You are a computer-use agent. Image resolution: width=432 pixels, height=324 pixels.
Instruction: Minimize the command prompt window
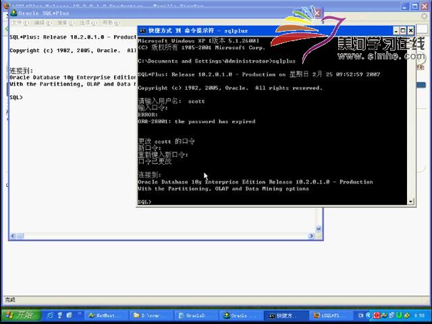tap(396, 30)
